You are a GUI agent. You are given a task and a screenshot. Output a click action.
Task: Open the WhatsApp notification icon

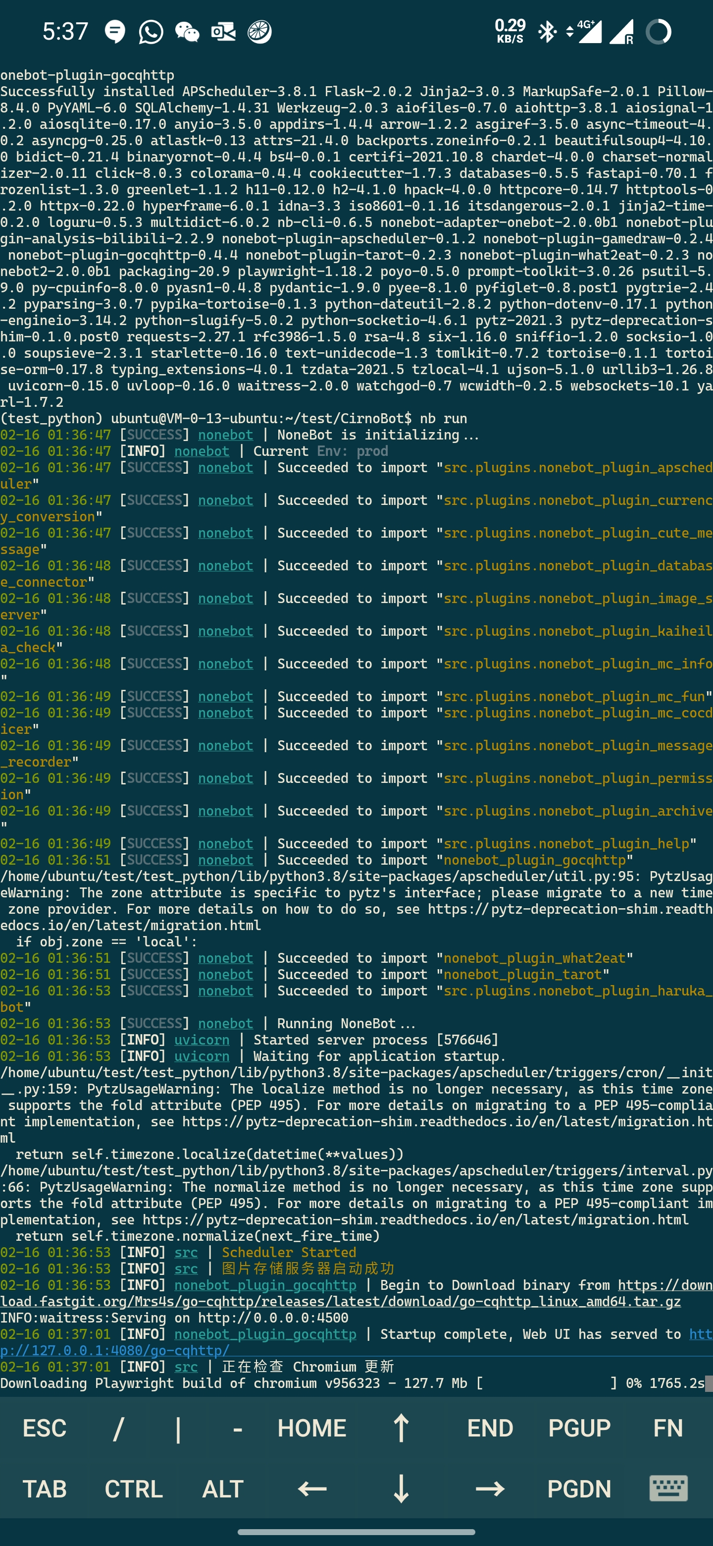click(x=151, y=31)
